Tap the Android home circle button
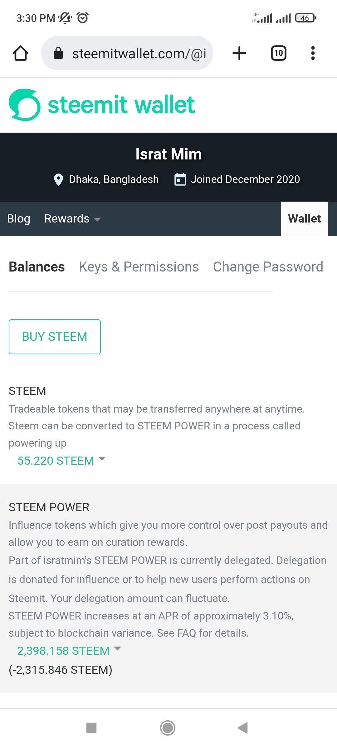Image resolution: width=337 pixels, height=749 pixels. coord(168,728)
